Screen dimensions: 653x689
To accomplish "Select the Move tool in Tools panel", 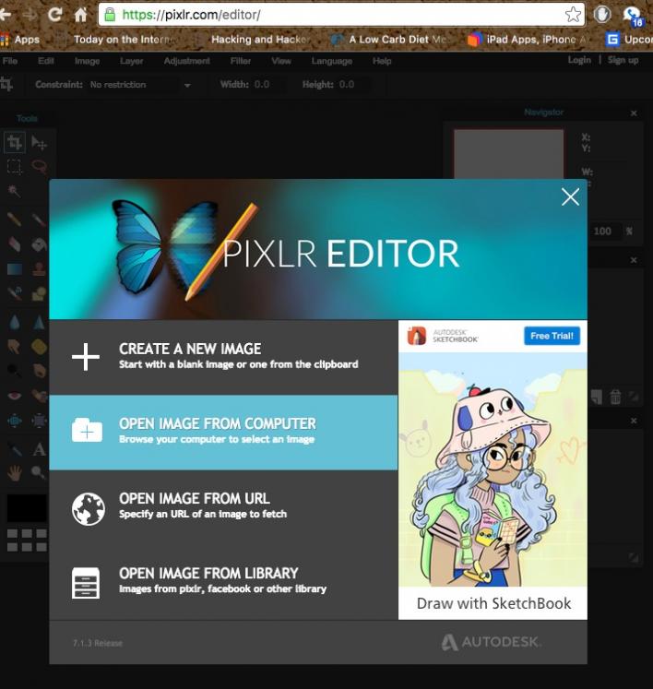I will click(39, 142).
